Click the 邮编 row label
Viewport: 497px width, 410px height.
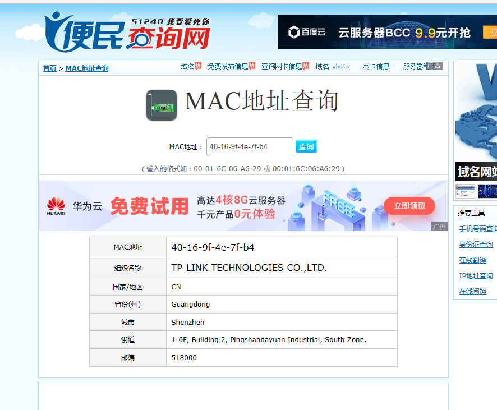(x=128, y=358)
